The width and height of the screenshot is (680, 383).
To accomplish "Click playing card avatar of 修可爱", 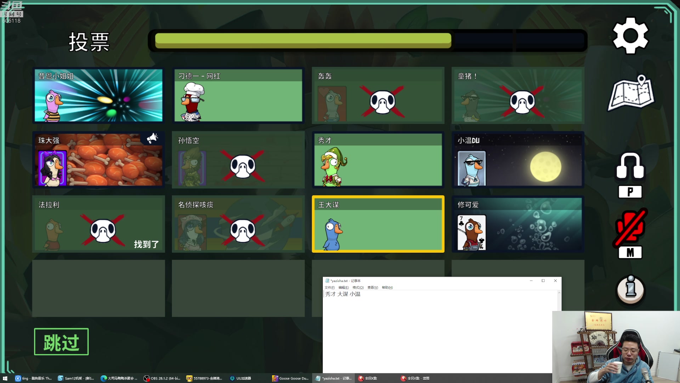I will click(x=471, y=233).
